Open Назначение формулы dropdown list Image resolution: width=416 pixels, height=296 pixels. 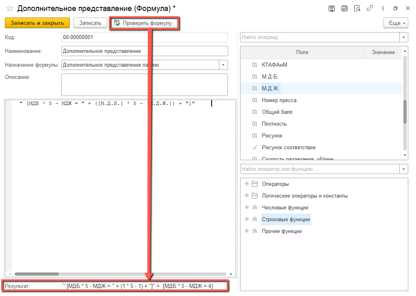click(x=223, y=65)
